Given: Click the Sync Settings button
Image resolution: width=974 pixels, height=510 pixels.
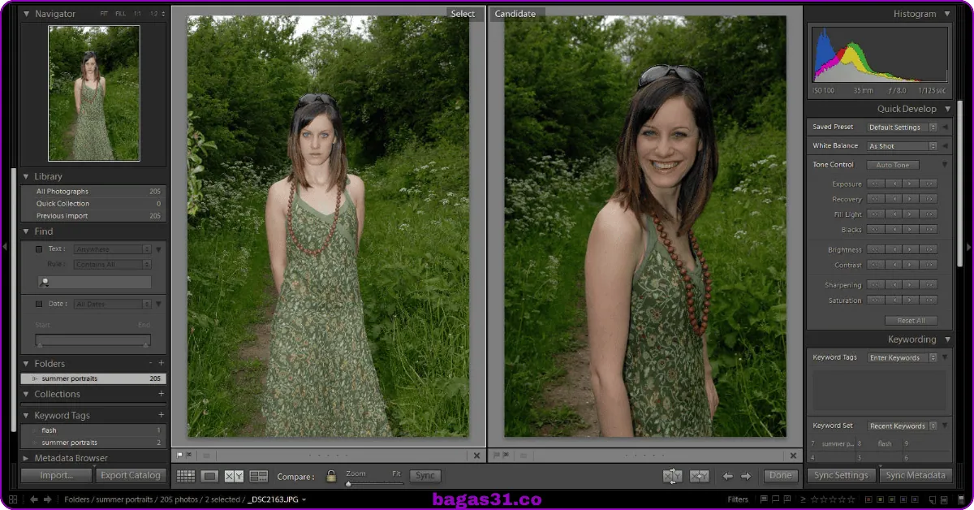Looking at the screenshot, I should click(x=841, y=476).
